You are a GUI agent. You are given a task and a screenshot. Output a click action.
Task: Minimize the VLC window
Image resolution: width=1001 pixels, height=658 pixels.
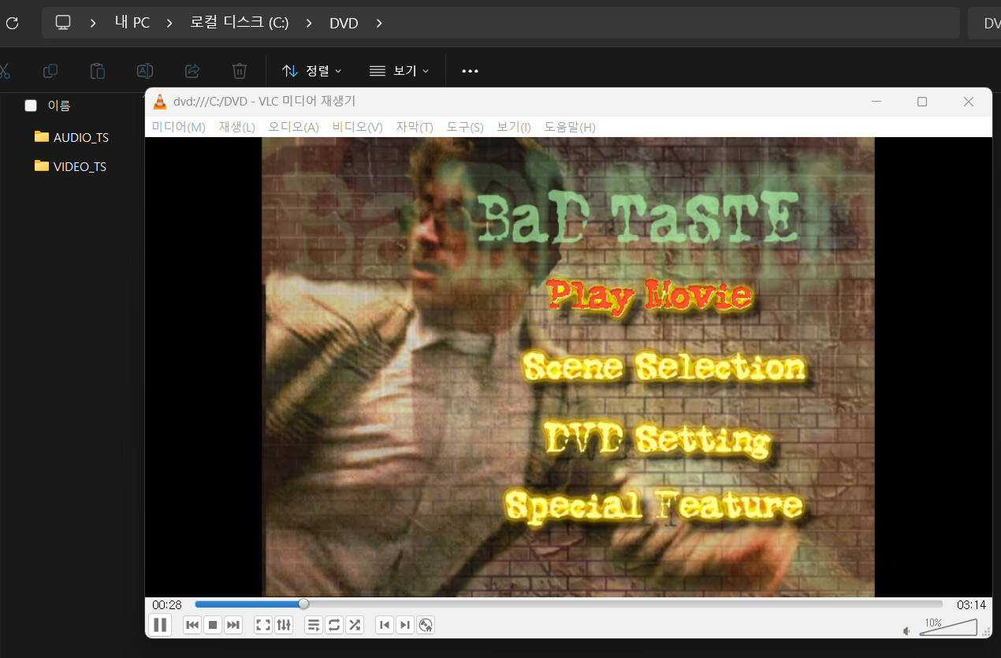coord(876,102)
